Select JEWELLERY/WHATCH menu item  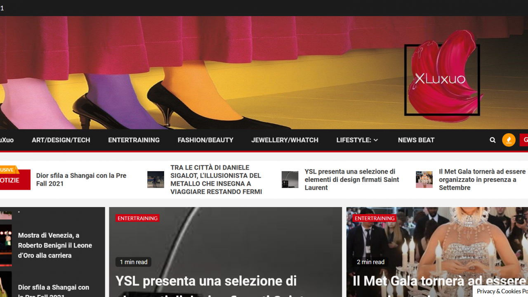tap(285, 140)
